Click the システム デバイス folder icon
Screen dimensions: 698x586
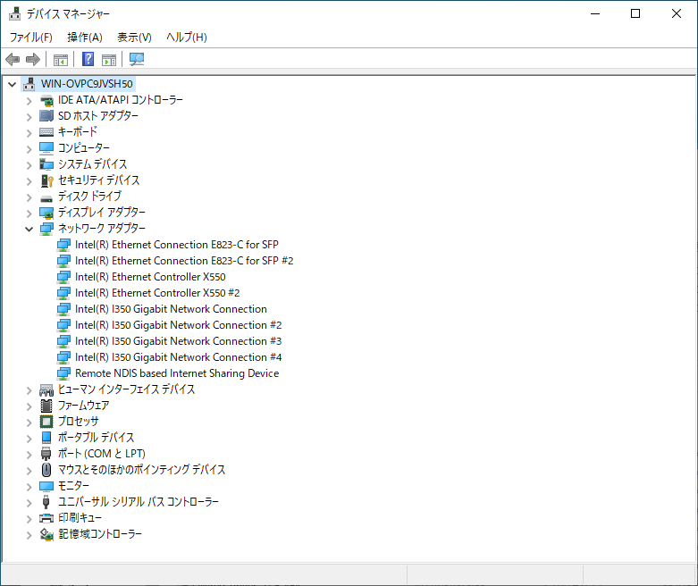[46, 164]
